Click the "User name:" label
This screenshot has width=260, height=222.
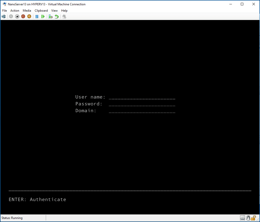tap(90, 97)
